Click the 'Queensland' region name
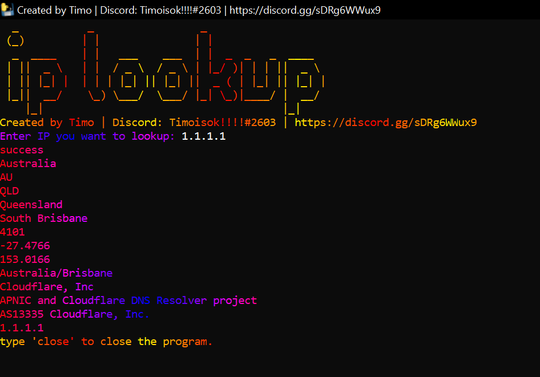This screenshot has height=377, width=540. [x=31, y=205]
